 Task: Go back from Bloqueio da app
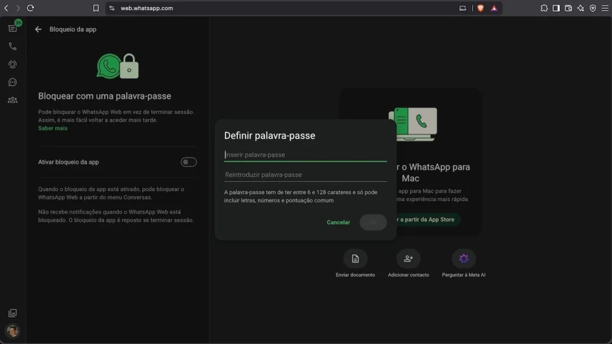click(x=38, y=29)
